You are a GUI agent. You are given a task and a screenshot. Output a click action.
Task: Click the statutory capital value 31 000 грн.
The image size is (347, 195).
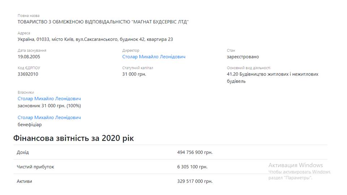(x=134, y=74)
